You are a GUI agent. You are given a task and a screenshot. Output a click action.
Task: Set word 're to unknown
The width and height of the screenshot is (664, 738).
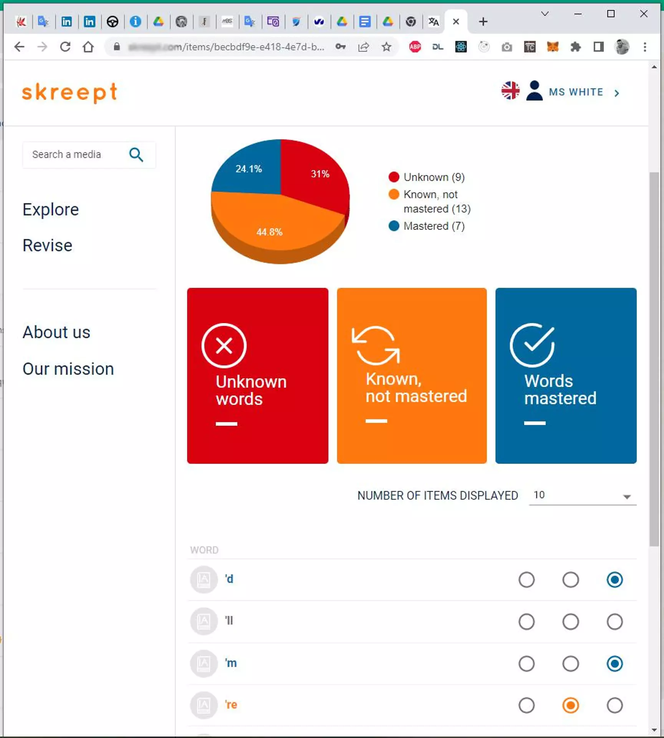[x=527, y=705]
